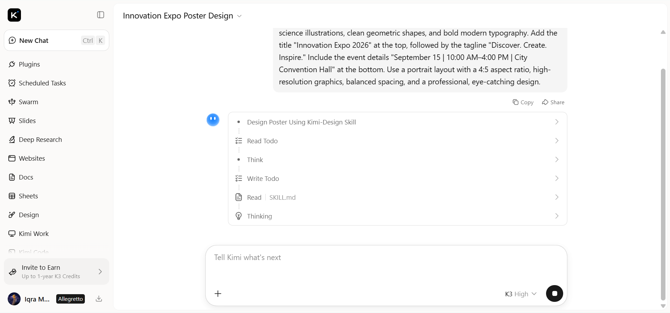Click the SKILL.md document icon
The height and width of the screenshot is (313, 670).
coord(239,197)
